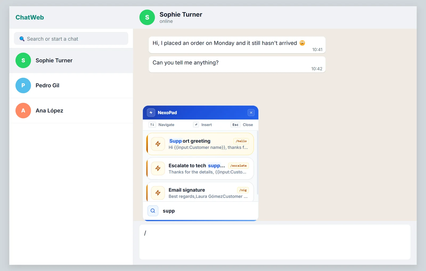The height and width of the screenshot is (271, 426).
Task: Select the Support greeting snippet
Action: click(200, 144)
